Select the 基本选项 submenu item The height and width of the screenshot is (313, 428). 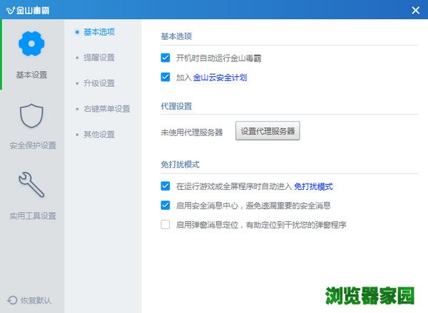click(x=99, y=32)
